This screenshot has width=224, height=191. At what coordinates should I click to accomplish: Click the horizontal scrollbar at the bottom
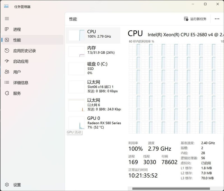[x=171, y=189]
